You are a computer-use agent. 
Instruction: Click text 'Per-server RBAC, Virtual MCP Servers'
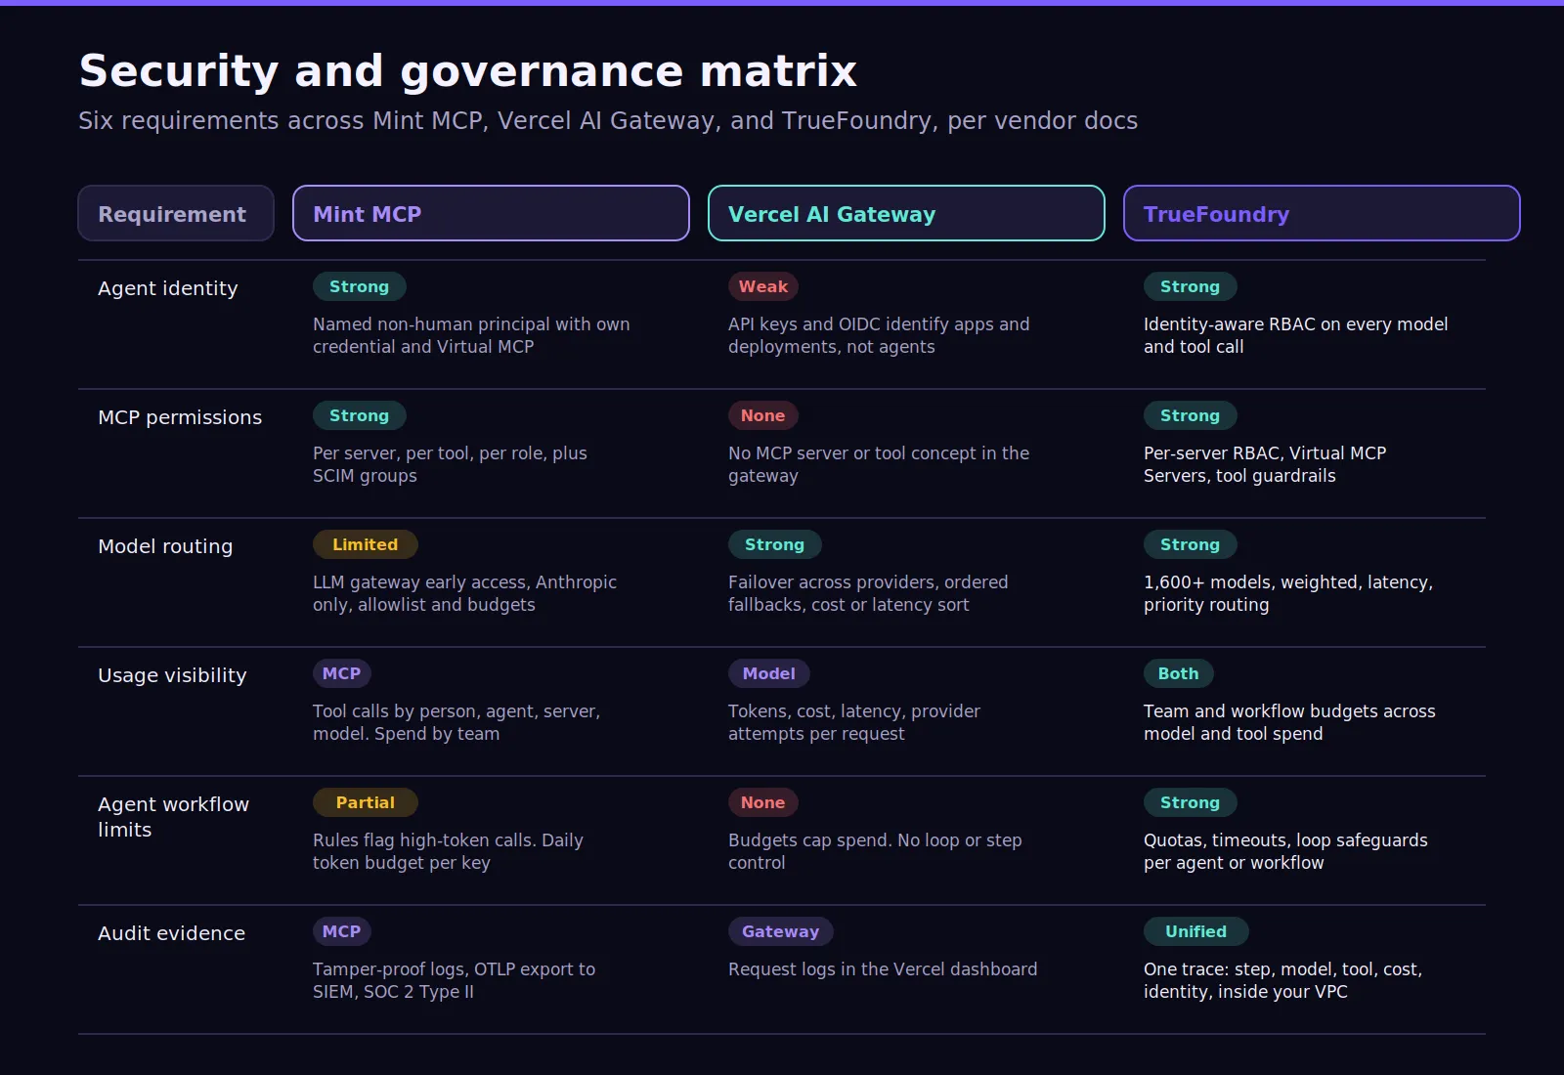tap(1265, 464)
